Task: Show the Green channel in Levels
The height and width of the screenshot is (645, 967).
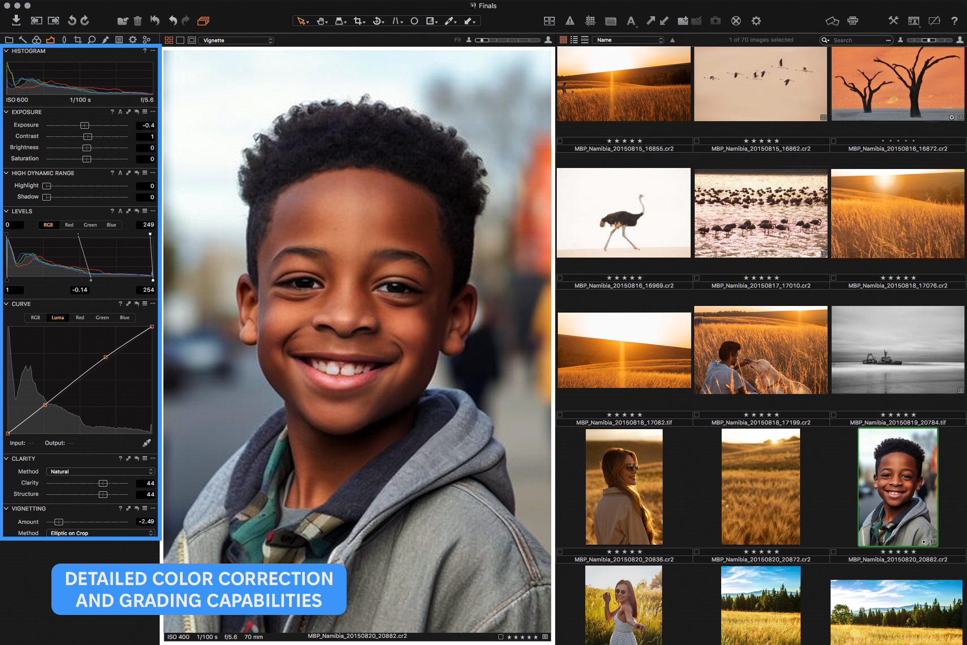Action: [90, 225]
